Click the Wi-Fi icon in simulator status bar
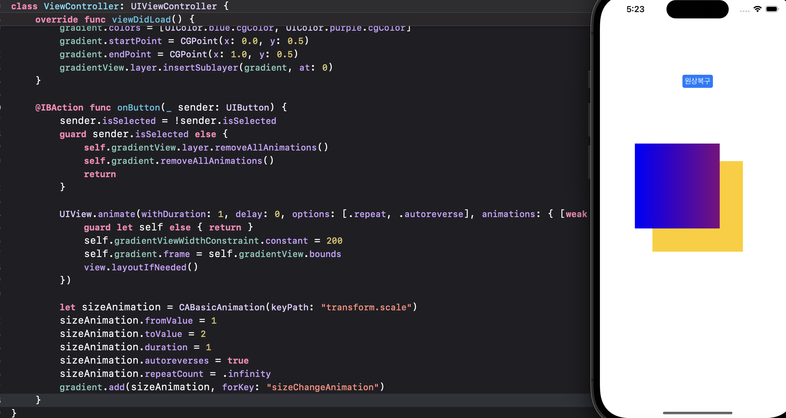 tap(757, 9)
